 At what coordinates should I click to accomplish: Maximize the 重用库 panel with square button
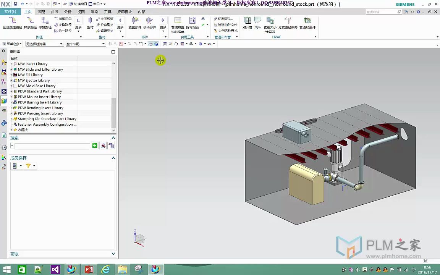pyautogui.click(x=113, y=52)
